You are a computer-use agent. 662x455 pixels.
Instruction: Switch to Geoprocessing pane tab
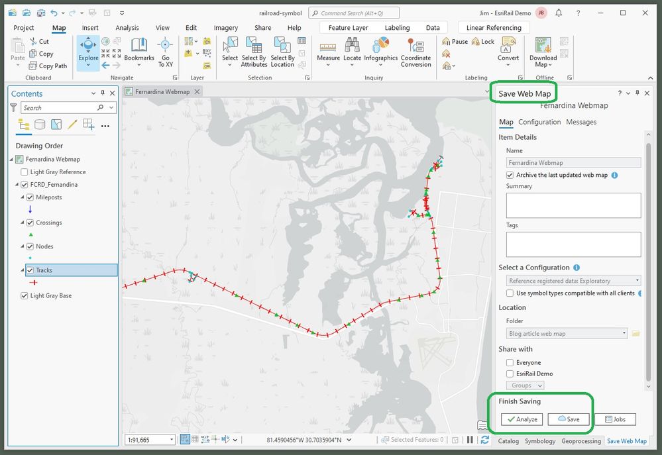tap(581, 441)
